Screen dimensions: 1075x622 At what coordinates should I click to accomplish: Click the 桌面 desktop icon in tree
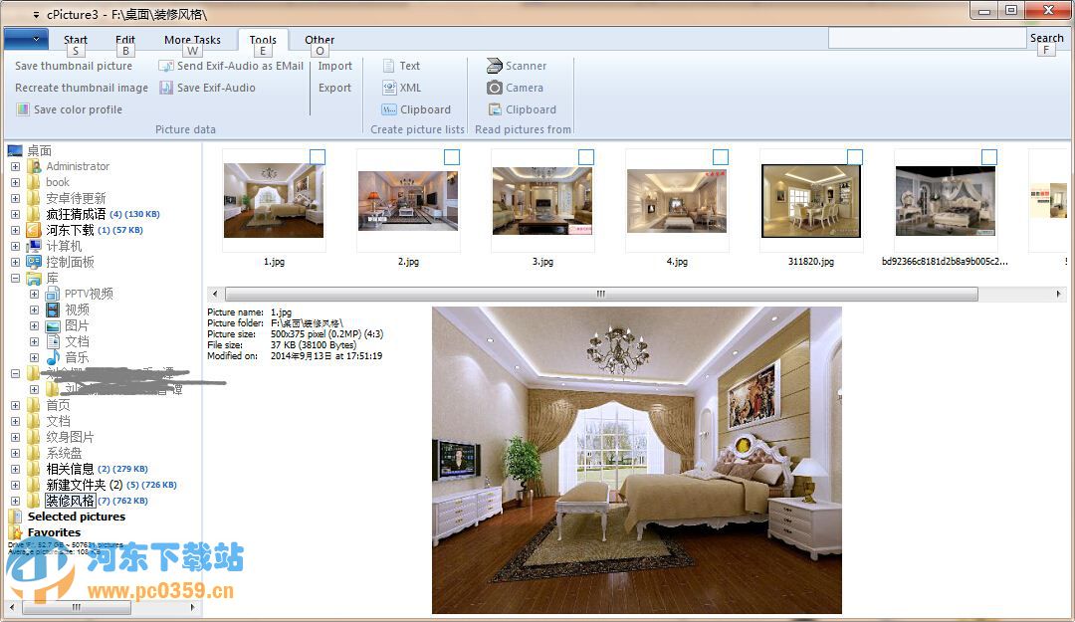click(14, 151)
